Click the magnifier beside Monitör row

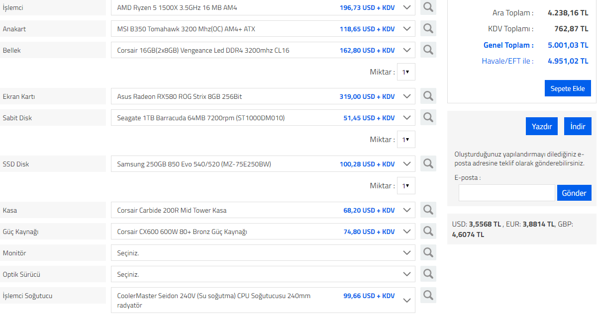428,253
